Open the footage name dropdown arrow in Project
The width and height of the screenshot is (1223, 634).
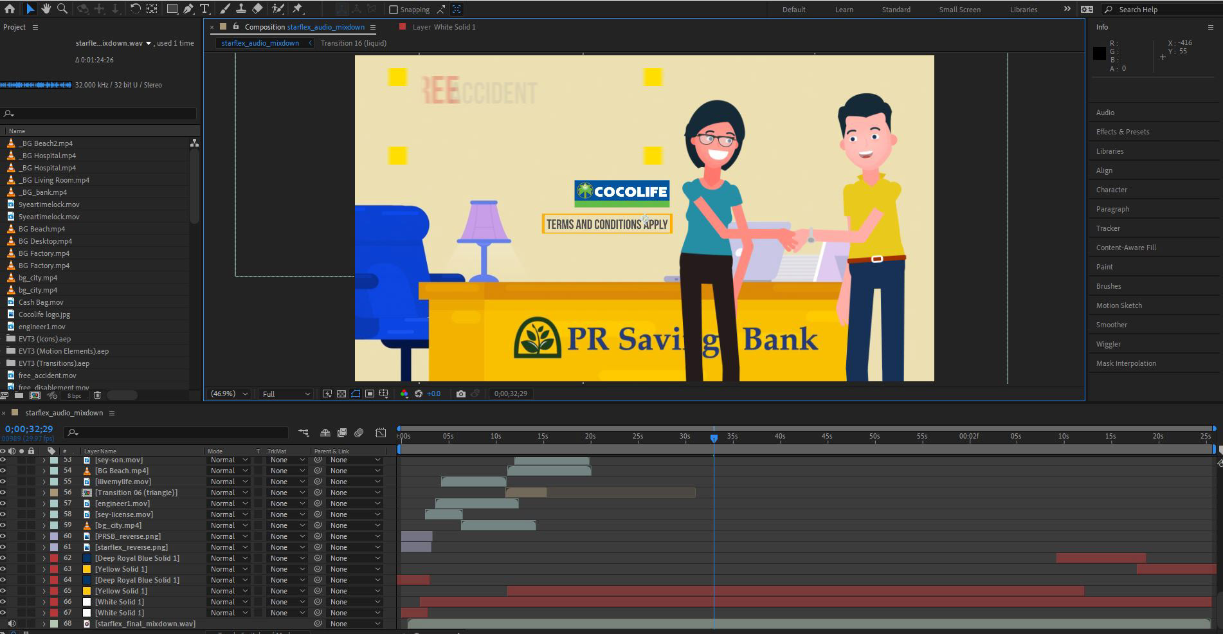149,44
